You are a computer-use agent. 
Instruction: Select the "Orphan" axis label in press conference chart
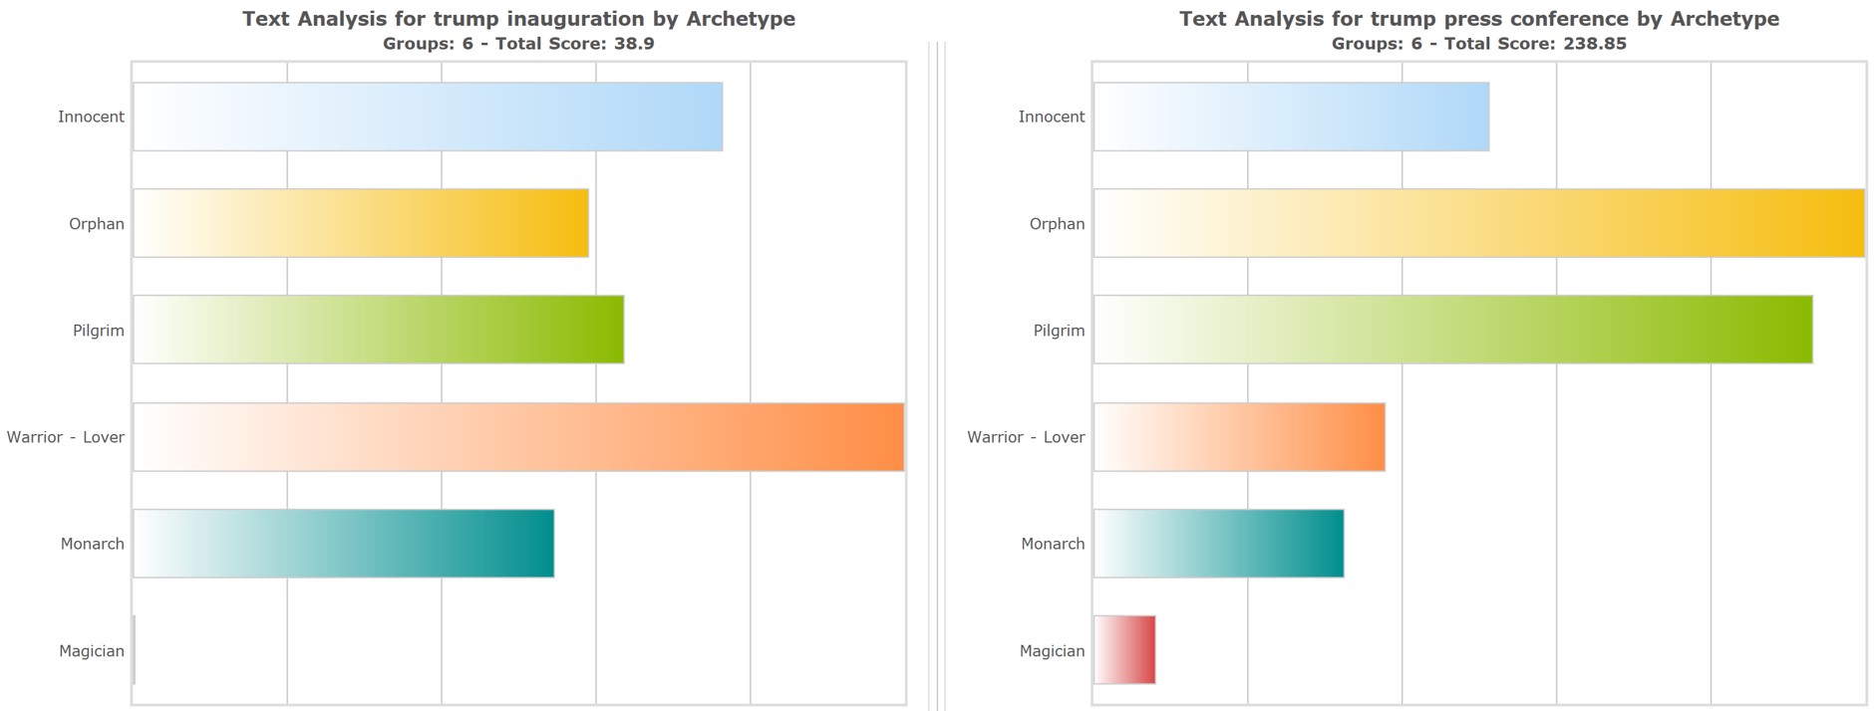tap(1058, 224)
